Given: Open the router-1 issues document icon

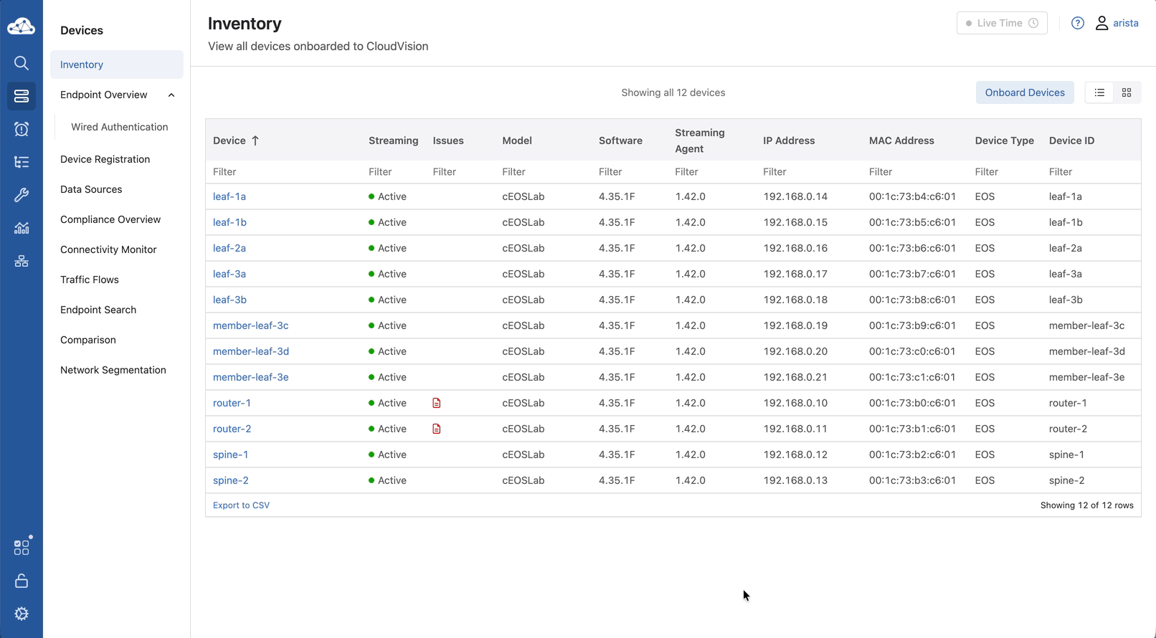Looking at the screenshot, I should tap(437, 403).
